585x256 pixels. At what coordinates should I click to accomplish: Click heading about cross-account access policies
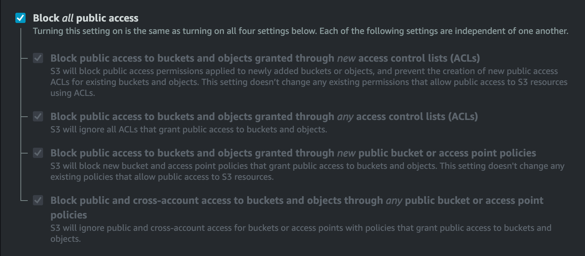click(x=297, y=200)
